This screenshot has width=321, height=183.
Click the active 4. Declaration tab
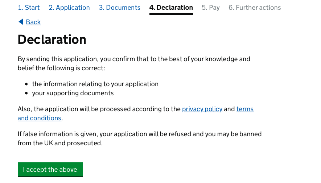pos(171,8)
